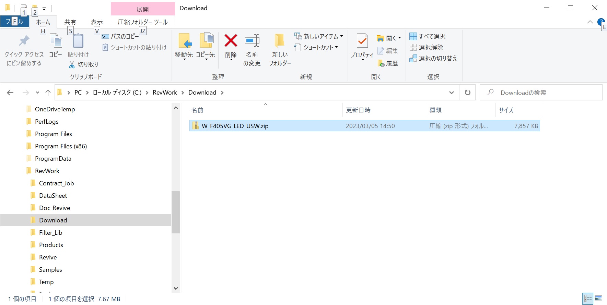
Task: Click Select all
Action: pos(428,36)
